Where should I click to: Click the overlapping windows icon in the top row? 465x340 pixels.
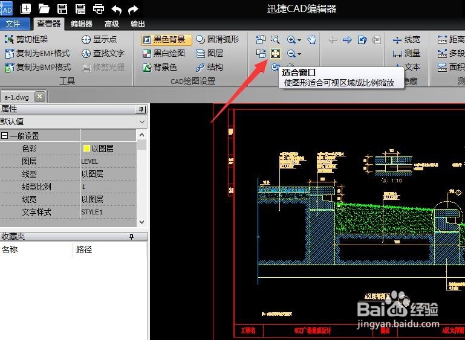(261, 39)
